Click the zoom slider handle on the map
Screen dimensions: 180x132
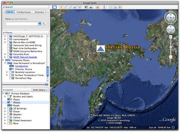pyautogui.click(x=171, y=47)
